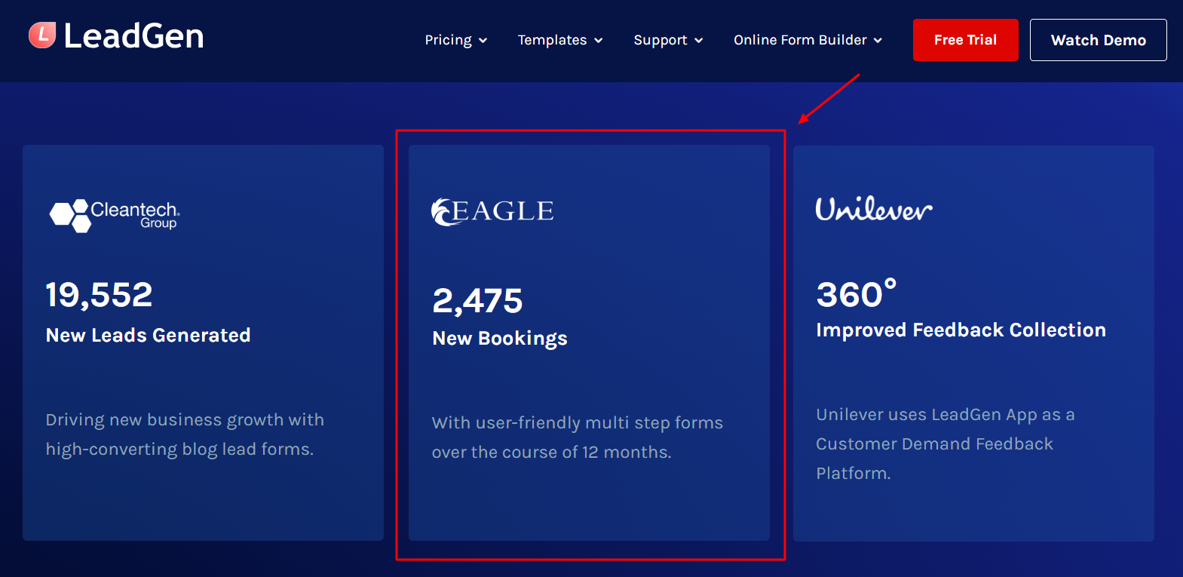Expand the chevron next to Pricing
Viewport: 1183px width, 577px height.
pos(483,41)
